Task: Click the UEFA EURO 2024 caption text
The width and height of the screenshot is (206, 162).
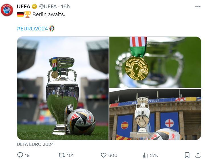Action: (x=35, y=144)
